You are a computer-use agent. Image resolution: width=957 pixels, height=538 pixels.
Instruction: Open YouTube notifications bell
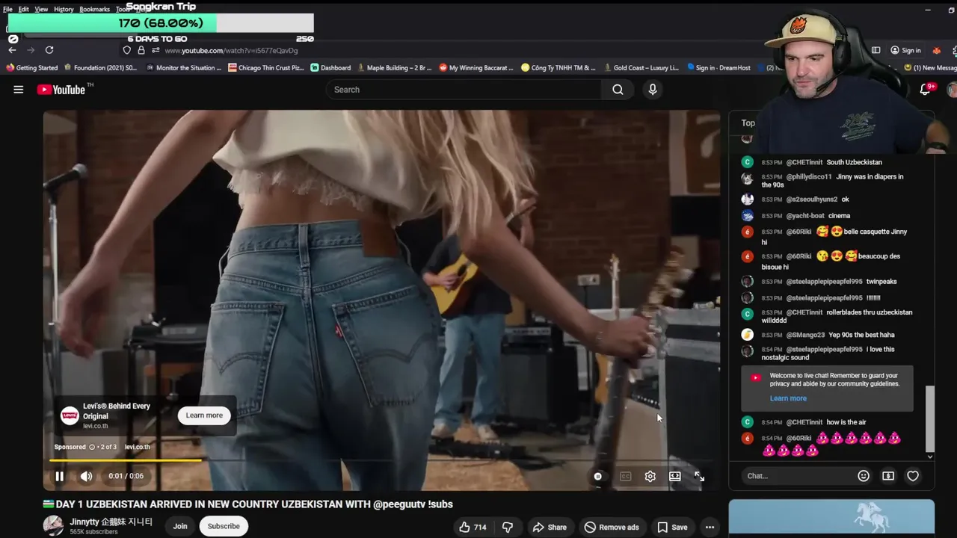(925, 90)
